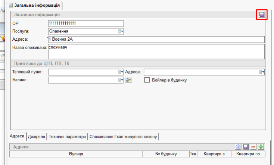Open the Адреса dropdown in Прив'язка section

pyautogui.click(x=262, y=72)
